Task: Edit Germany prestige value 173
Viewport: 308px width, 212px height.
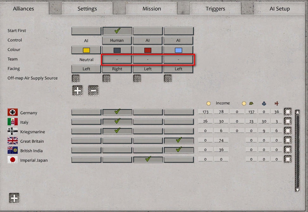Action: coord(205,112)
